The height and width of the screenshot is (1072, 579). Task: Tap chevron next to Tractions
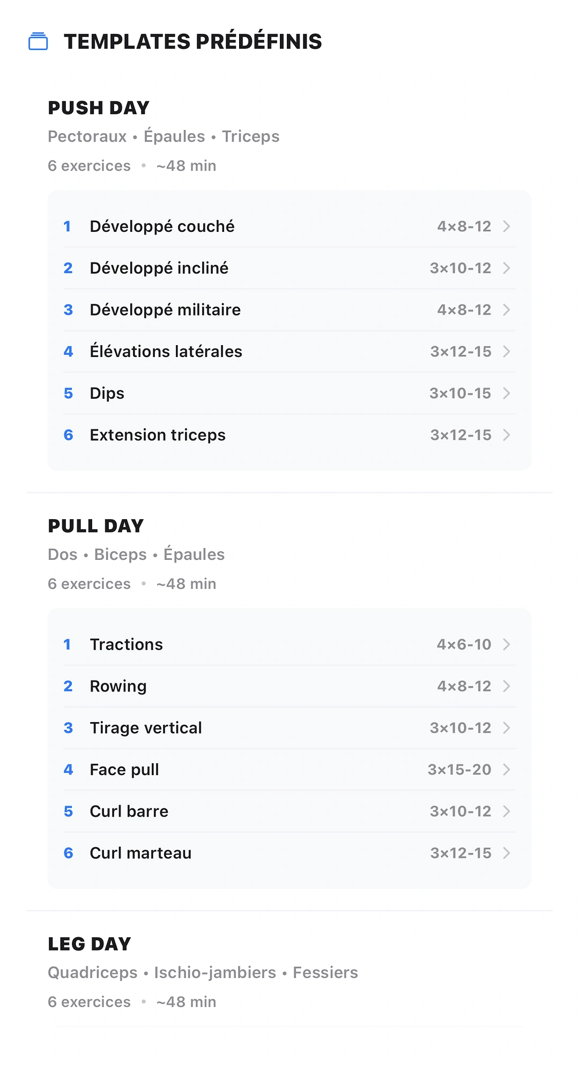point(507,645)
